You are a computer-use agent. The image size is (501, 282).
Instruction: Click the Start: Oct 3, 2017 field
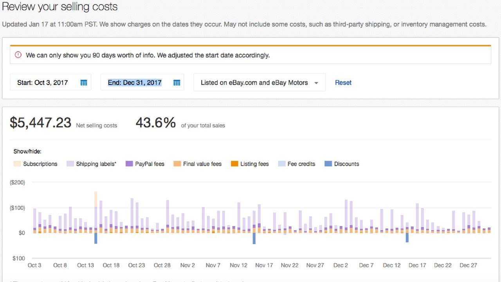[42, 83]
